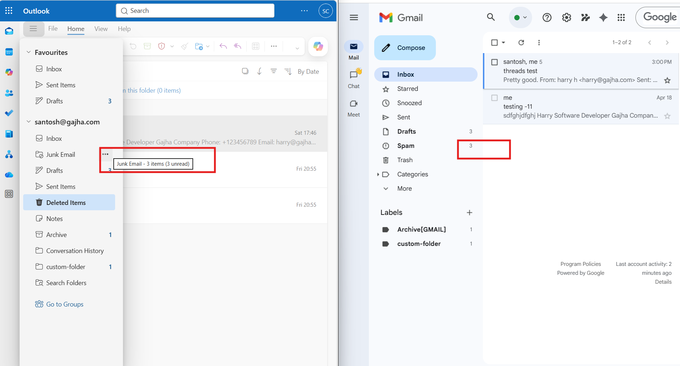
Task: Click the Filter icon in Outlook's message list
Action: coord(274,71)
